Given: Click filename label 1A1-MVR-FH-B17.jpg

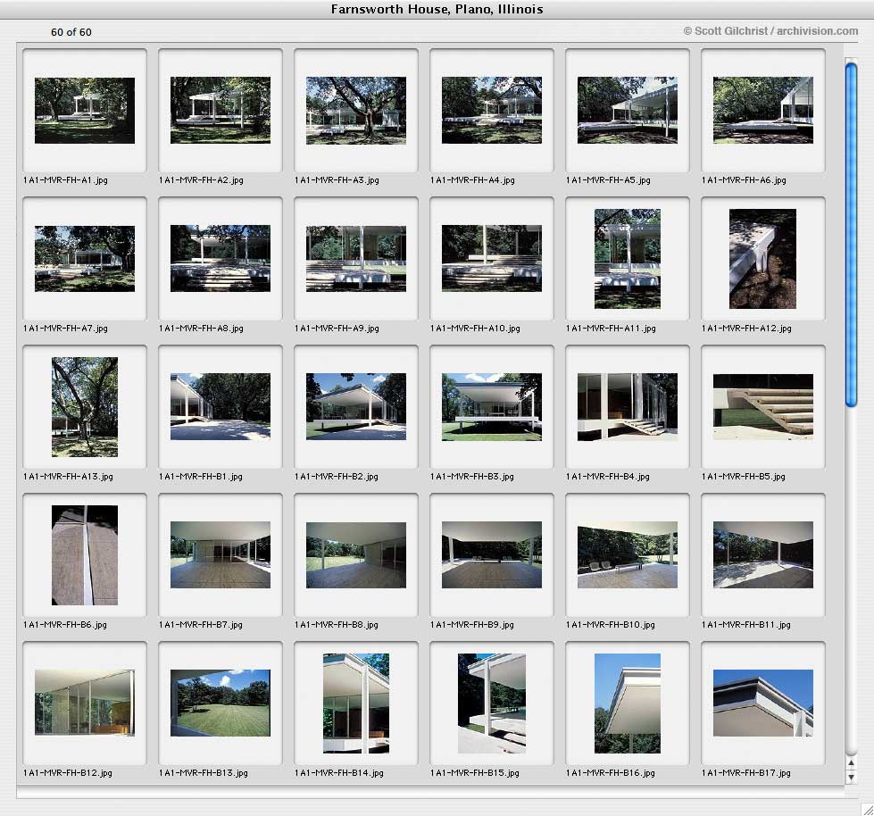Looking at the screenshot, I should pyautogui.click(x=746, y=774).
